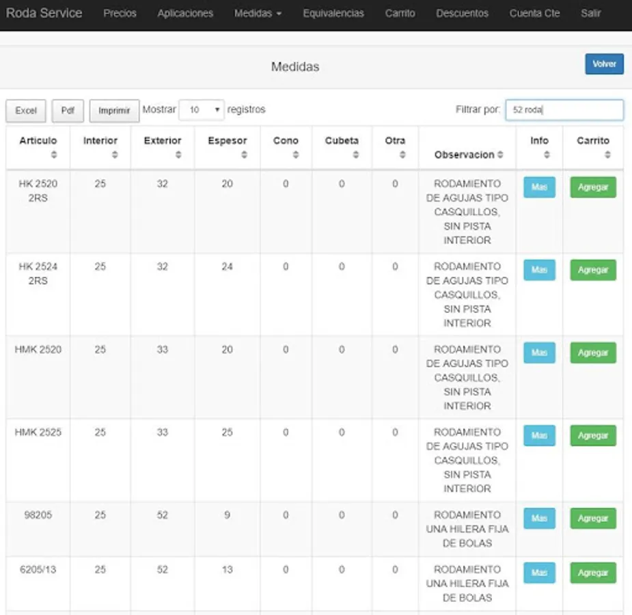The image size is (632, 615).
Task: Click the observation text of 98205 row
Action: tap(467, 529)
